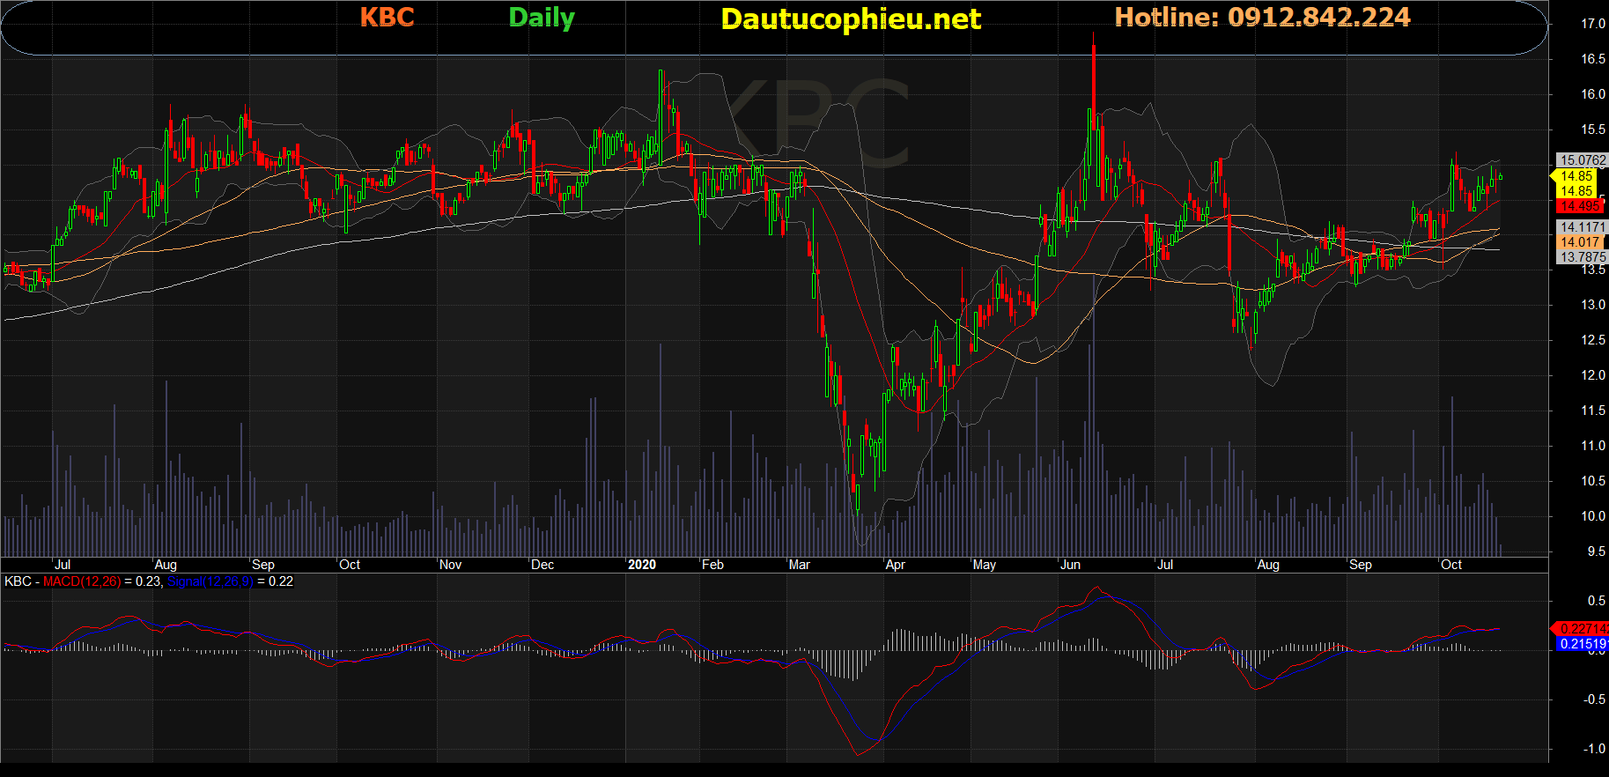Click the 13.7875 gray price tag
This screenshot has height=777, width=1609.
pyautogui.click(x=1582, y=257)
